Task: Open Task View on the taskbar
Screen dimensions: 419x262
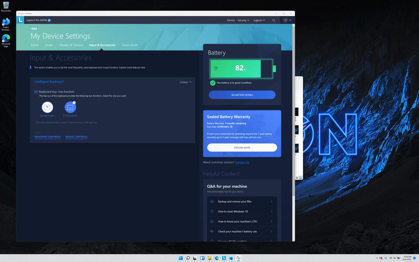Action: (x=195, y=258)
